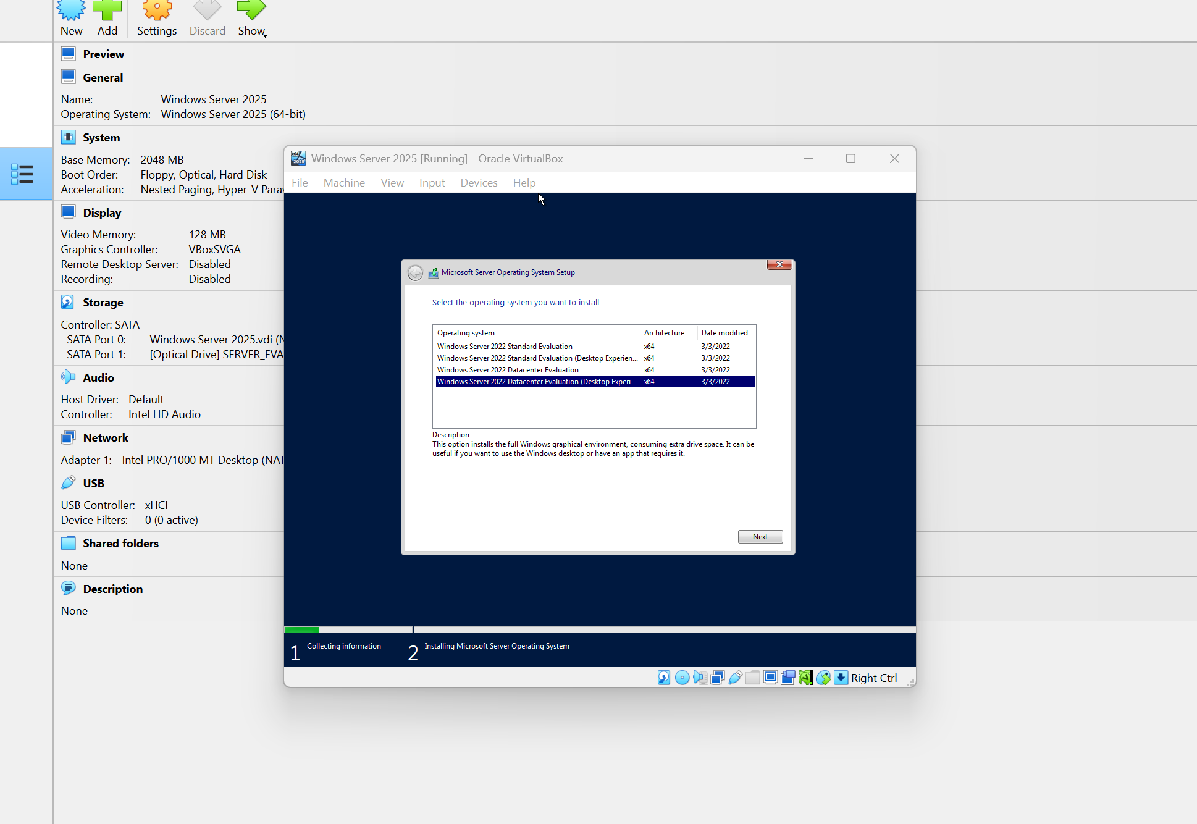
Task: Click the optical disc status icon
Action: [682, 678]
